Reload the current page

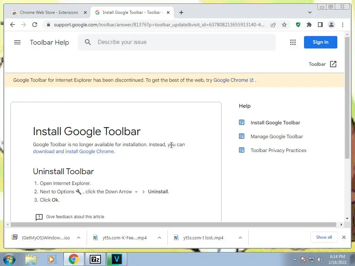(35, 25)
